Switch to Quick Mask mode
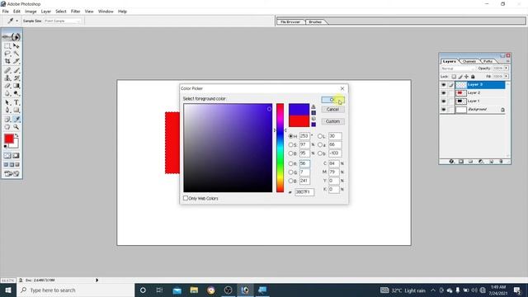This screenshot has width=528, height=297. click(16, 156)
